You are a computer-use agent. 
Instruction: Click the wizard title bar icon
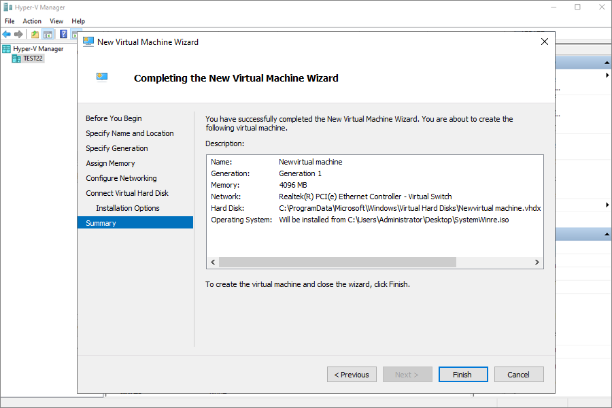[88, 41]
